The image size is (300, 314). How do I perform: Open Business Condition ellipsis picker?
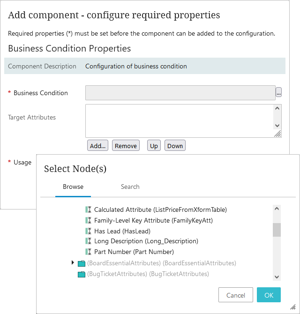[x=278, y=93]
